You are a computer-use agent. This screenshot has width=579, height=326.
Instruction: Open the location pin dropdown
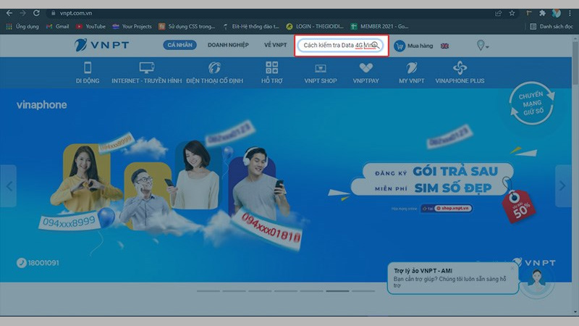(x=482, y=46)
